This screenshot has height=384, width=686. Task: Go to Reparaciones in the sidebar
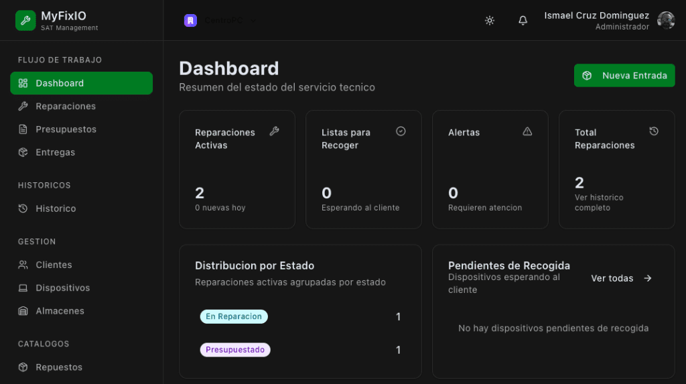[81, 107]
